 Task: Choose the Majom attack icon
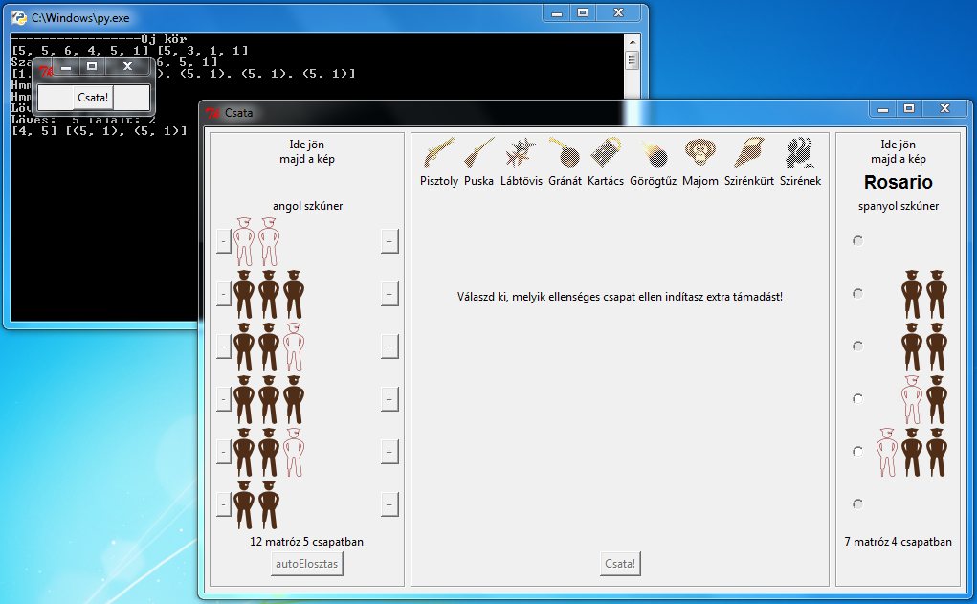699,153
